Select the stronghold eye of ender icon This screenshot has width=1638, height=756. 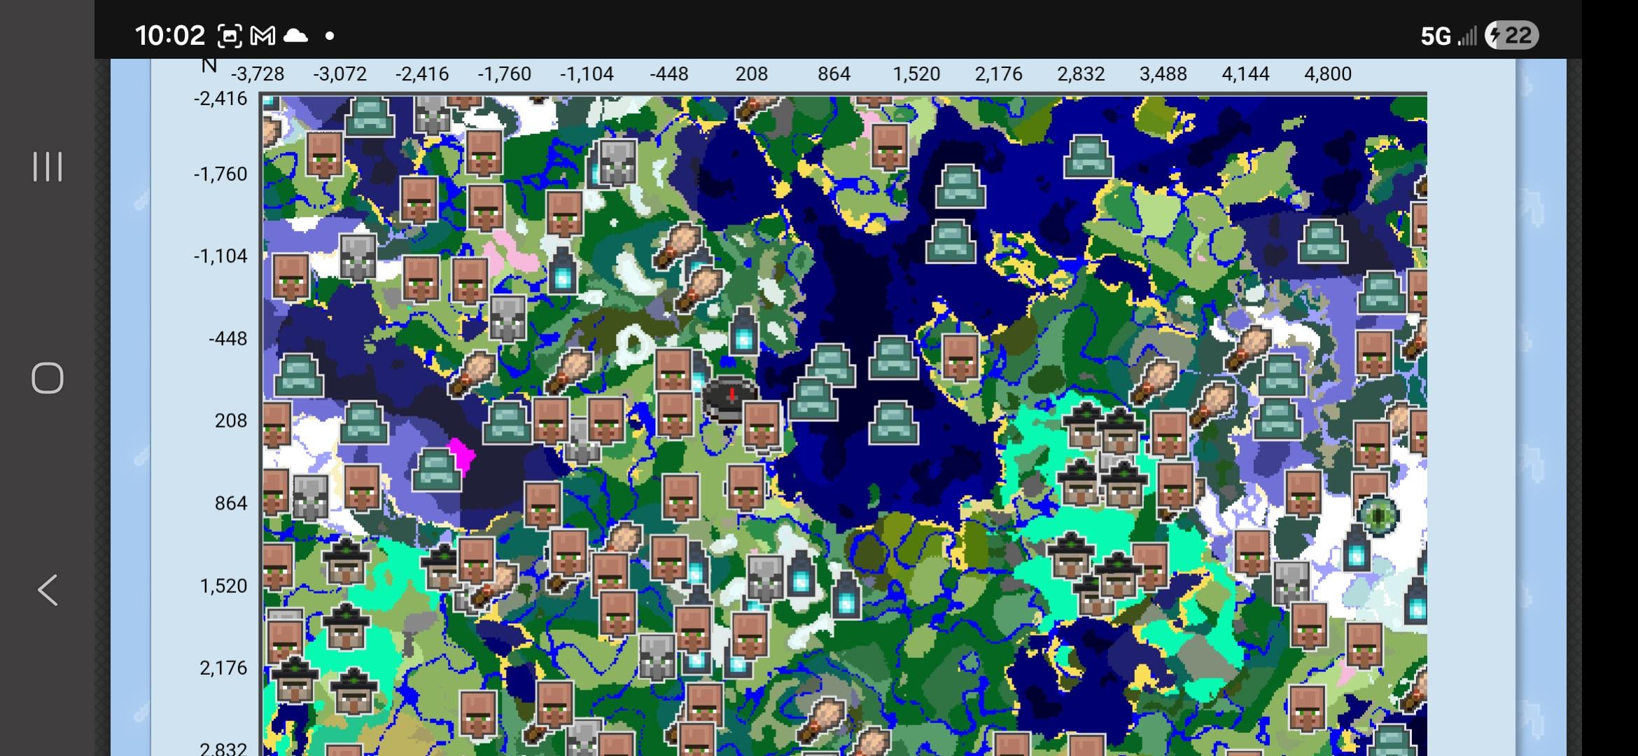[x=1378, y=516]
